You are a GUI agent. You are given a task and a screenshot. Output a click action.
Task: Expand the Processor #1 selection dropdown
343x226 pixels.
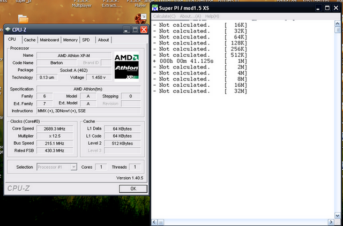point(74,167)
